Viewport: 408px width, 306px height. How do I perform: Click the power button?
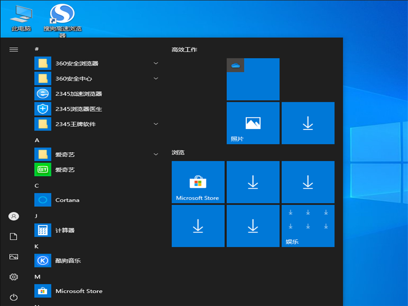coord(13,297)
